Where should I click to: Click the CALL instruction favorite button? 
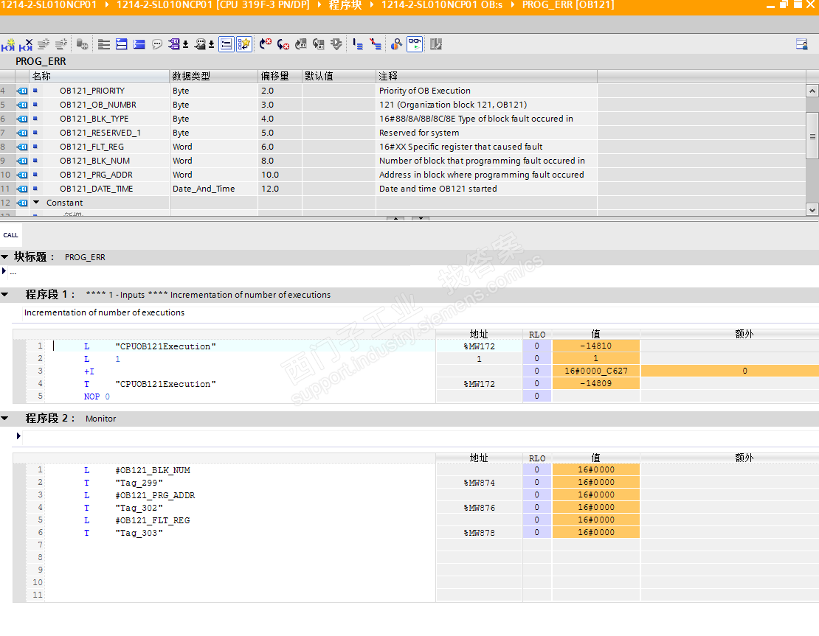coord(10,235)
